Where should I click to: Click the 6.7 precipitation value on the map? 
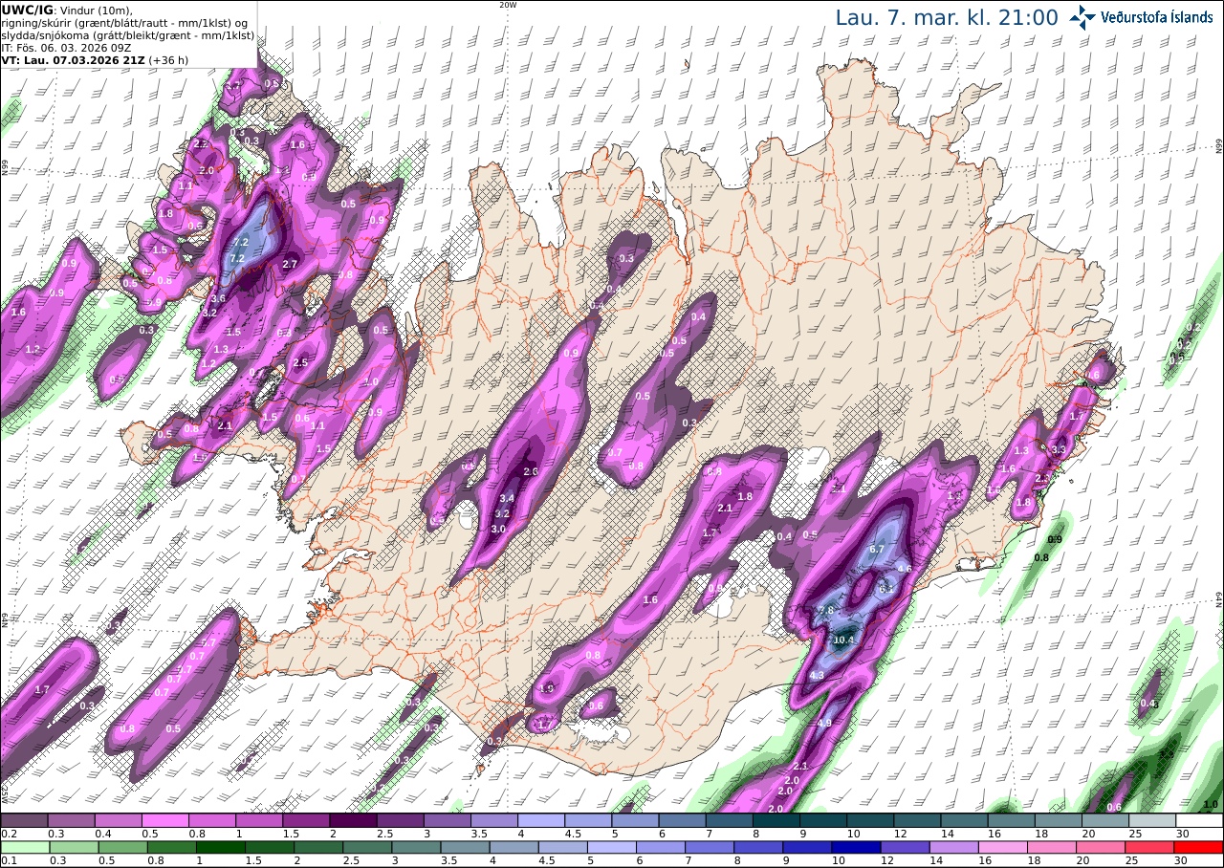point(877,550)
